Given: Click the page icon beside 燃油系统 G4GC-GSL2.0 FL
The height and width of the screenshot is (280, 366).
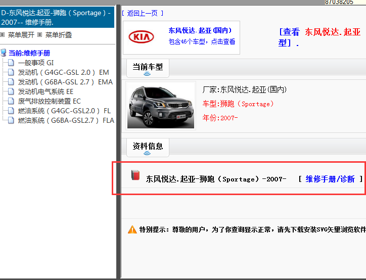Looking at the screenshot, I should pyautogui.click(x=11, y=111).
